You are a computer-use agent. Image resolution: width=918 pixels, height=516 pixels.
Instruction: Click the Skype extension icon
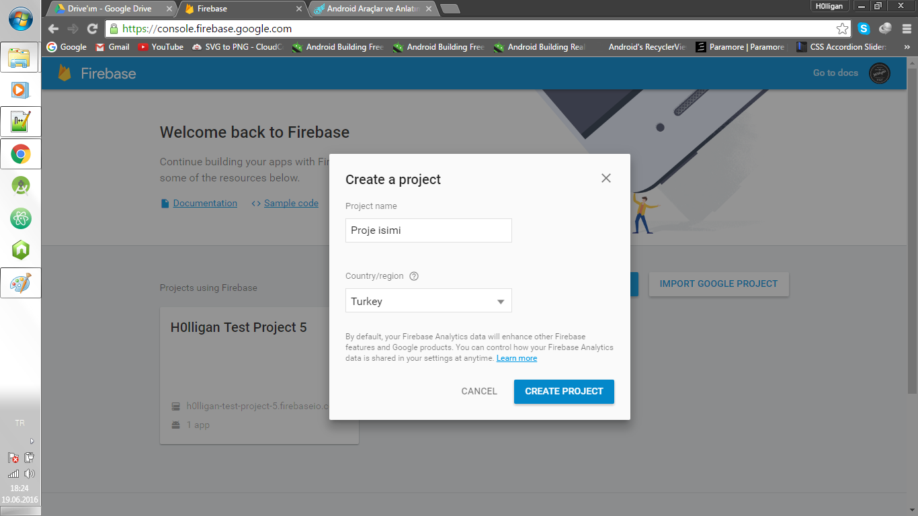[x=864, y=29]
